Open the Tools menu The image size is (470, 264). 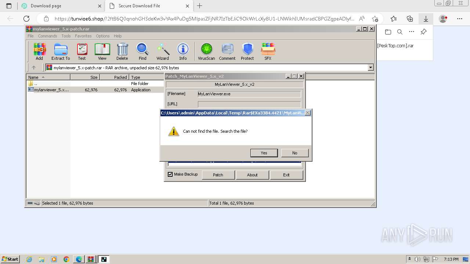66,36
